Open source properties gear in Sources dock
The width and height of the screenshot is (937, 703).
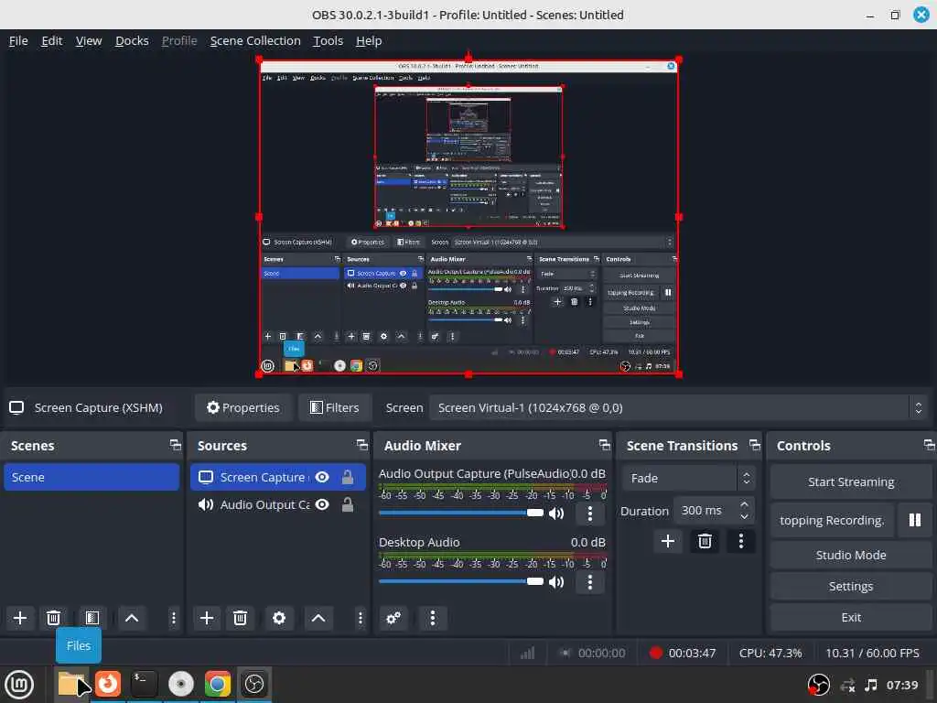279,618
